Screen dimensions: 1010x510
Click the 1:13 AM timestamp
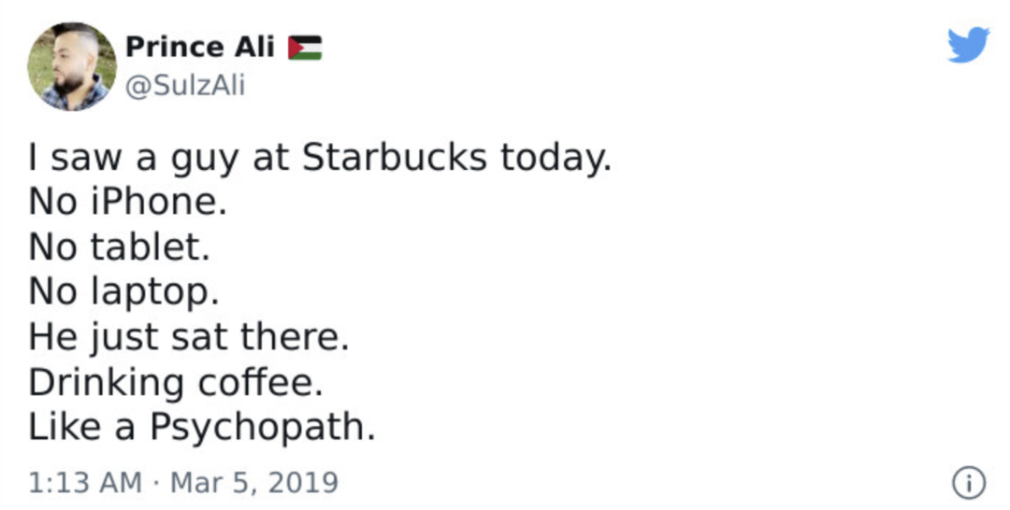85,482
